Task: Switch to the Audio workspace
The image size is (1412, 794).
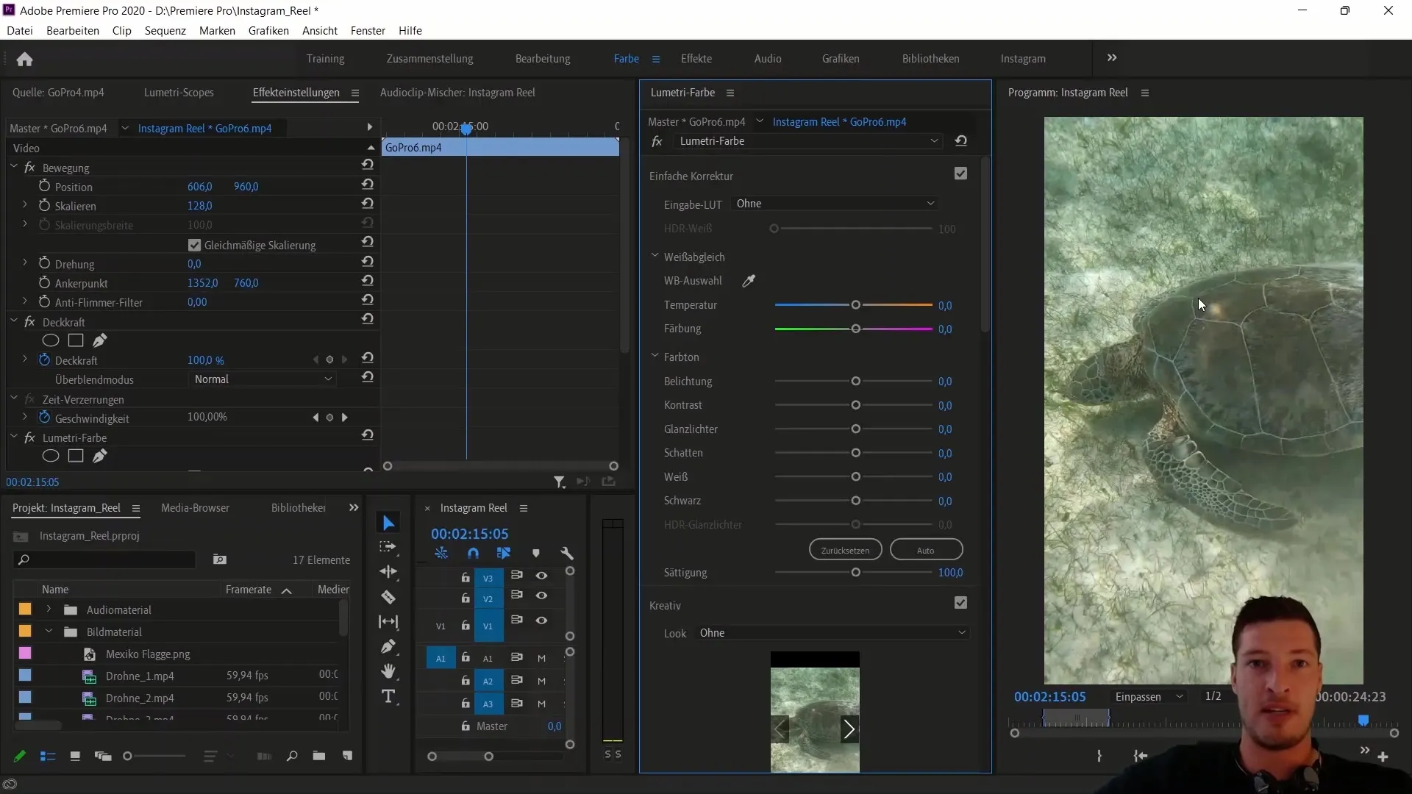Action: click(x=768, y=59)
